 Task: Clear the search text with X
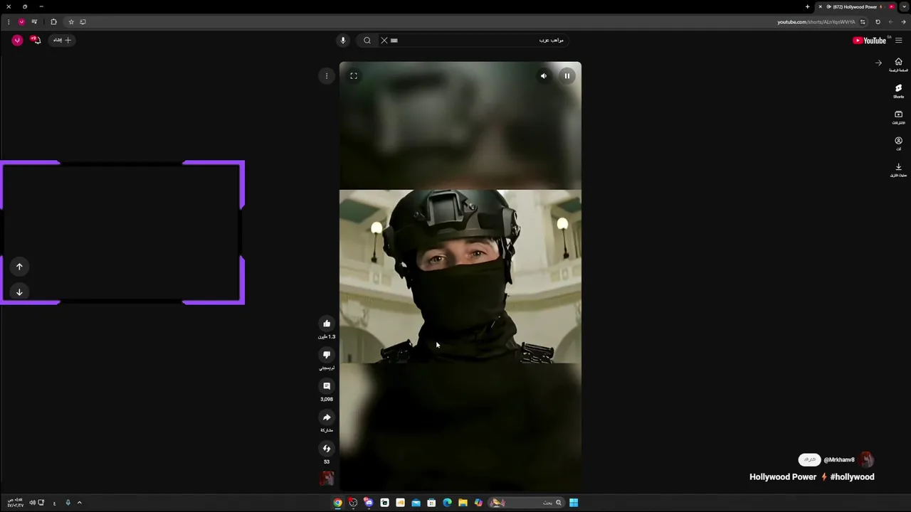click(x=384, y=41)
